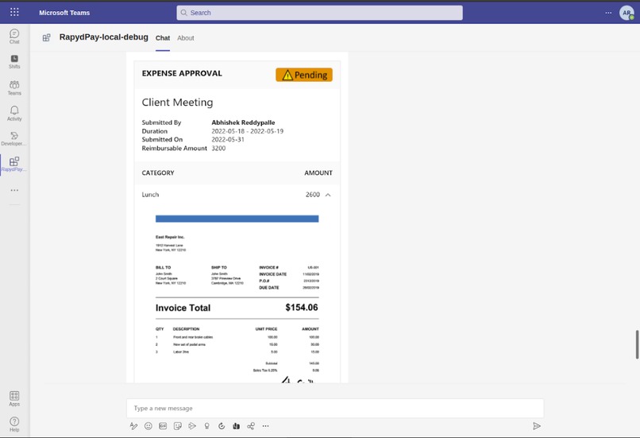Open Teams in the sidebar
Screen dimensions: 640x438
coord(14,88)
